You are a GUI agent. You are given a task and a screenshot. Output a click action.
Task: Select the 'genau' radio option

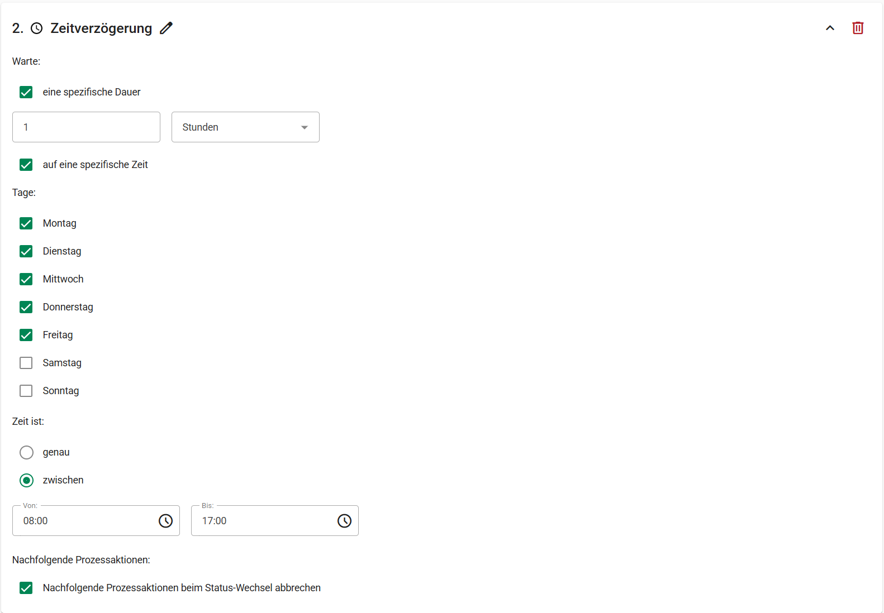26,452
